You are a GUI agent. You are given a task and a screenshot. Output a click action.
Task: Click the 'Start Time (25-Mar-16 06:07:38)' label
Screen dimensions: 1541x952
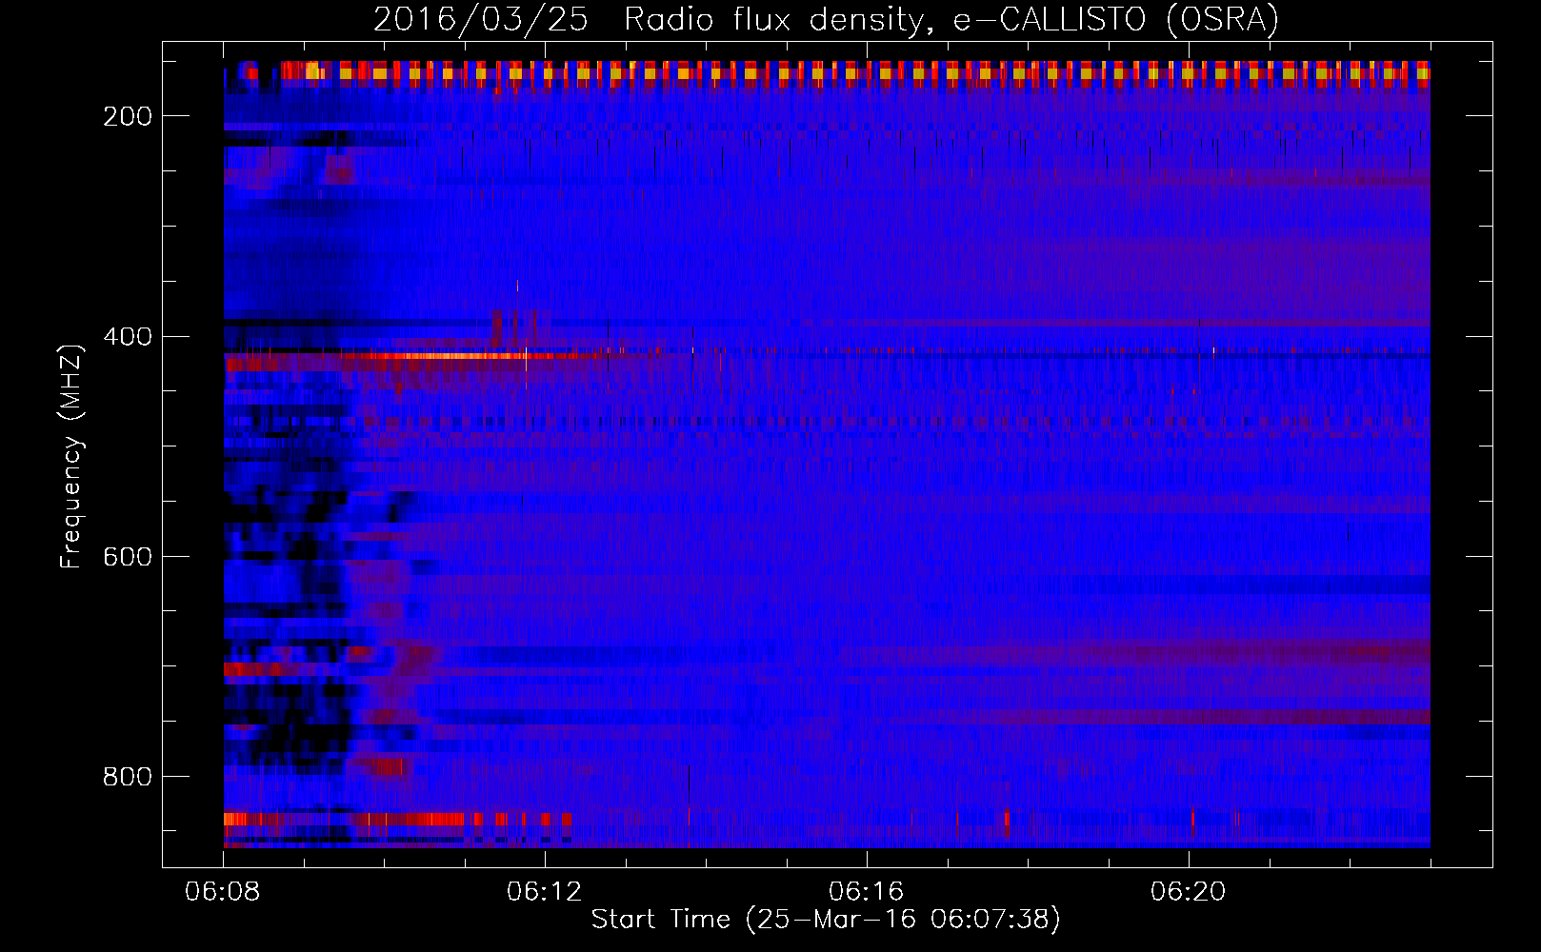(x=826, y=920)
